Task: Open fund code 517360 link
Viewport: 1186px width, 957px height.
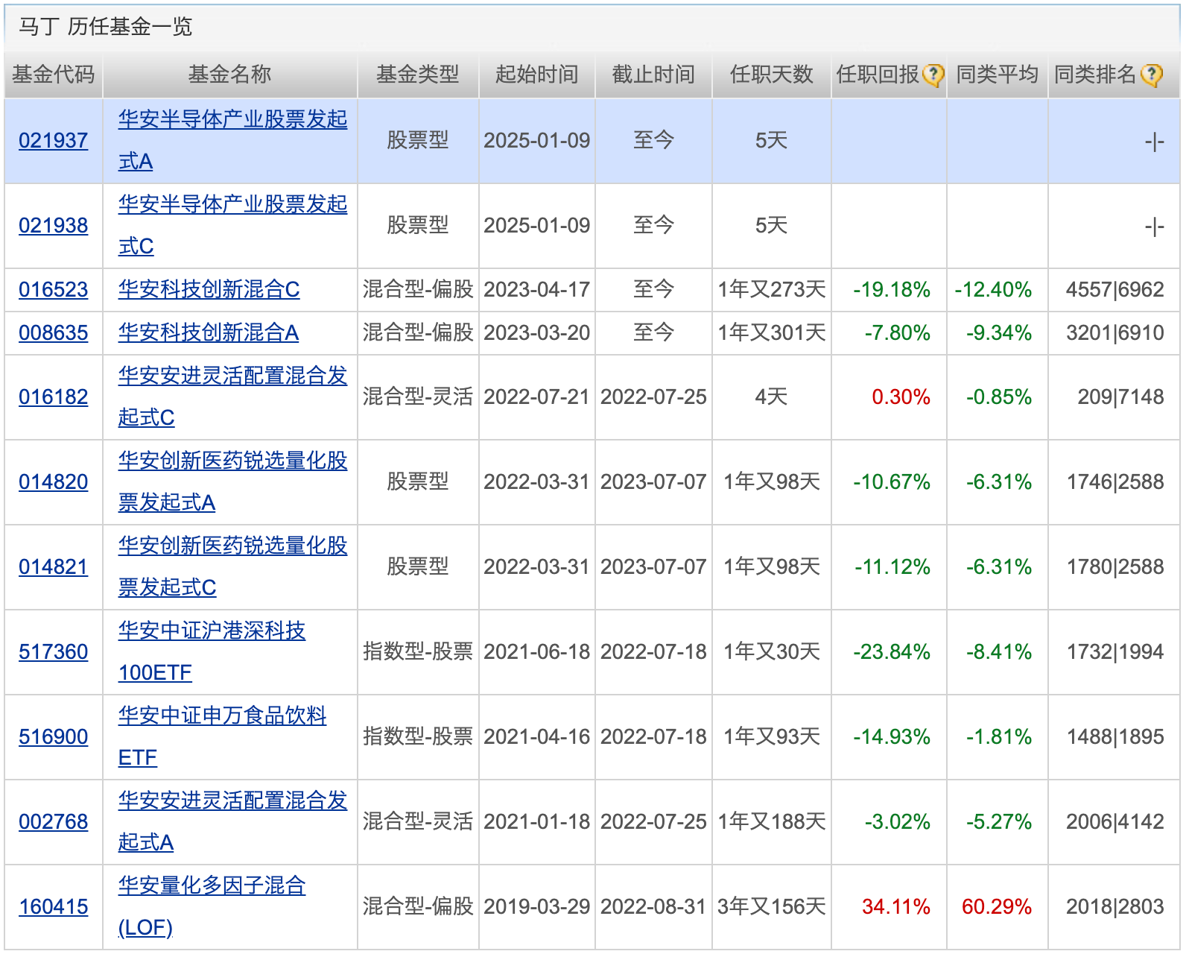Action: tap(54, 652)
